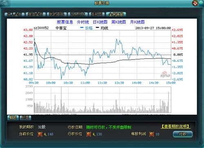The width and height of the screenshot is (204, 148).
Task: Click the 4,148 current price value
Action: pos(49,134)
